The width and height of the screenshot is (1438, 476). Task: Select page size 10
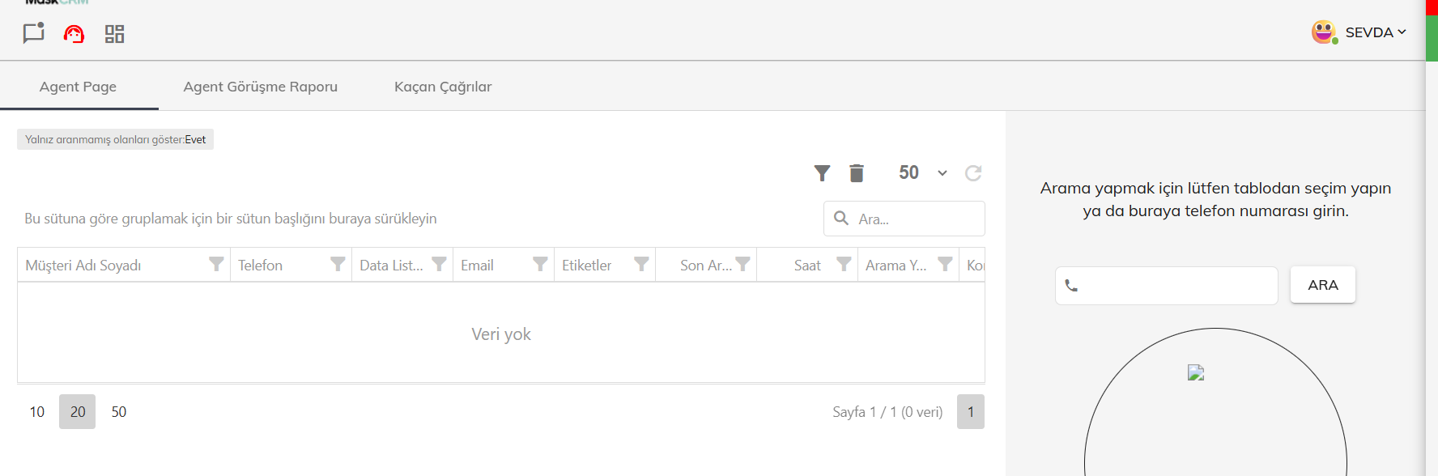37,412
